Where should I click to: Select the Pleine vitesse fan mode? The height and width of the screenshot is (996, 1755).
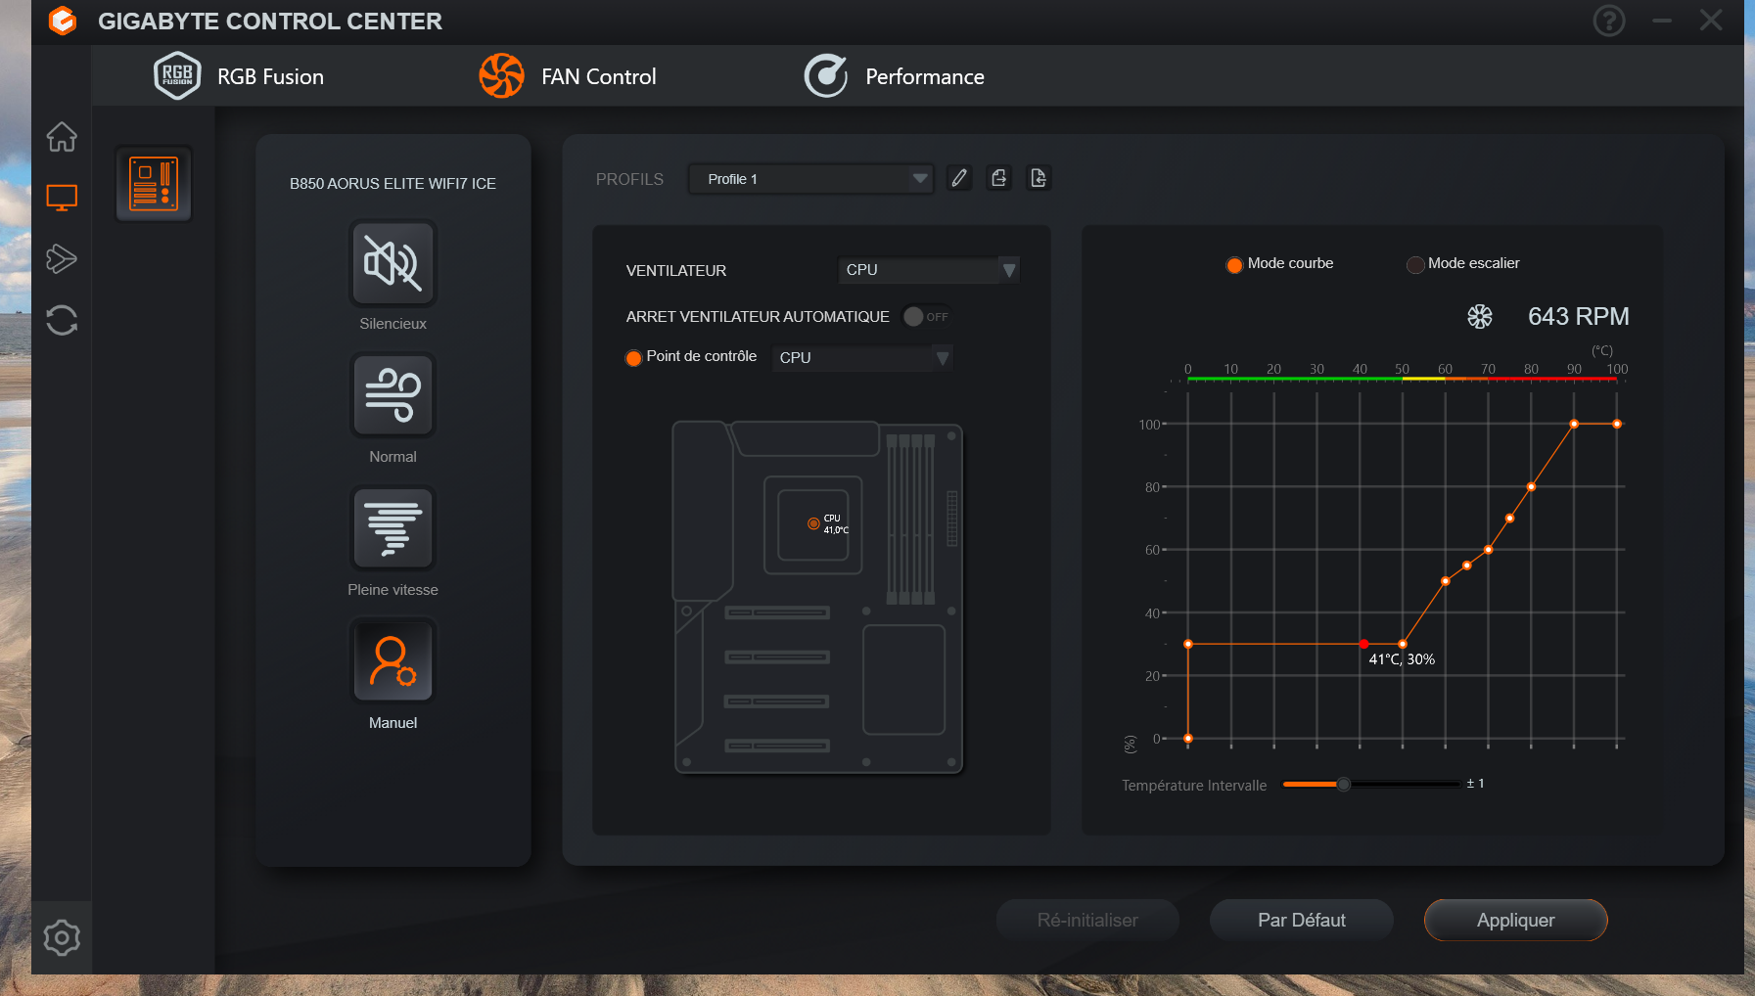pyautogui.click(x=393, y=528)
